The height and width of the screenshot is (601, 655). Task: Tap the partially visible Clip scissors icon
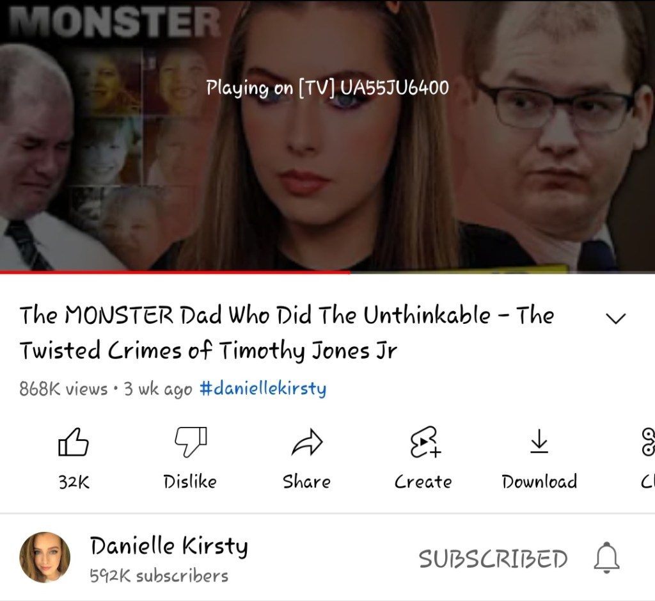click(649, 442)
